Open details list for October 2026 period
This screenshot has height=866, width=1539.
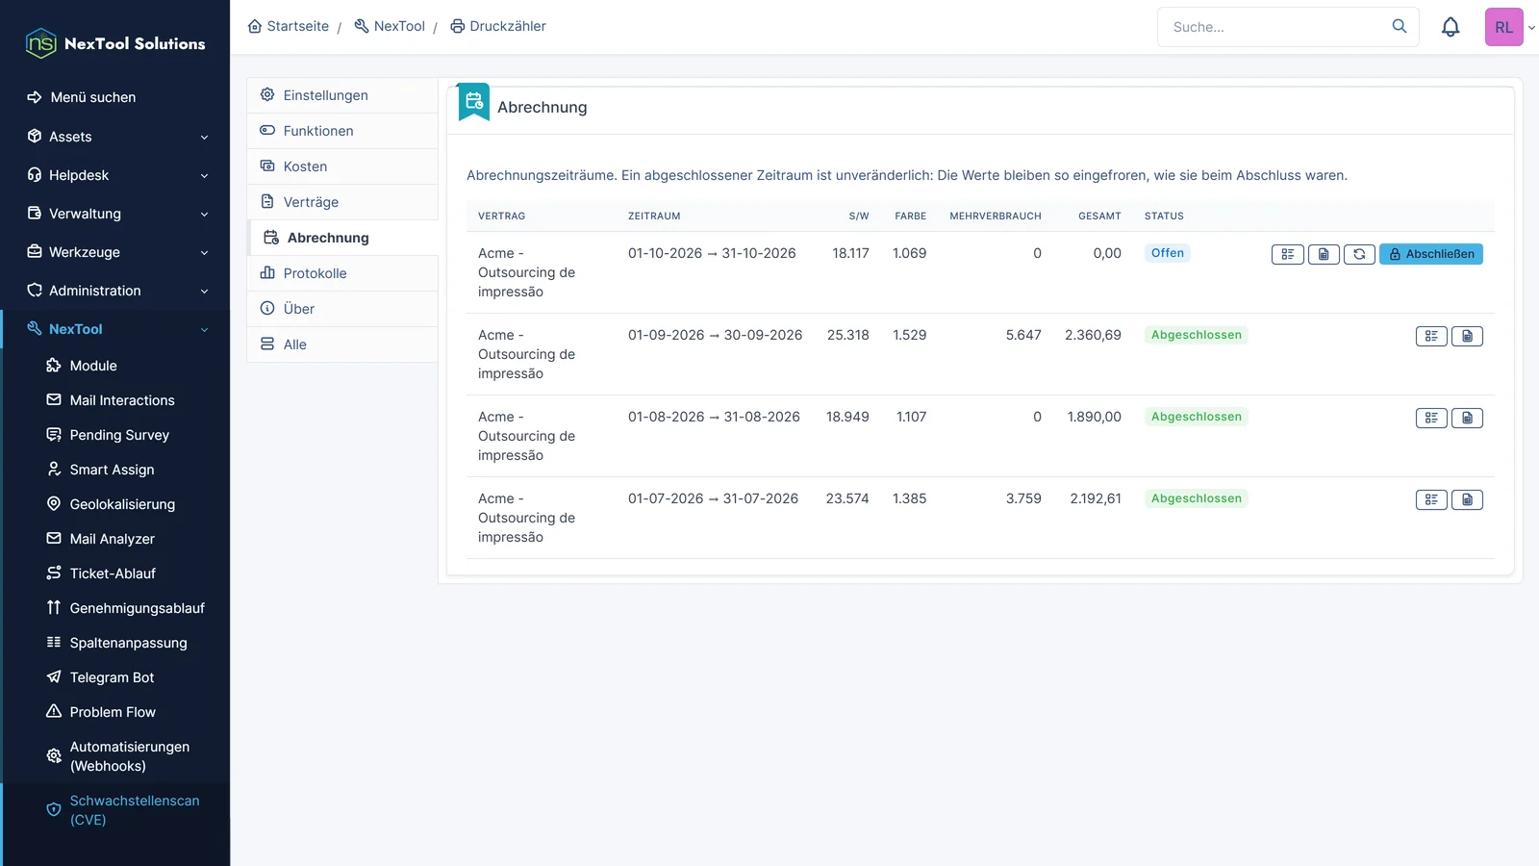point(1287,254)
